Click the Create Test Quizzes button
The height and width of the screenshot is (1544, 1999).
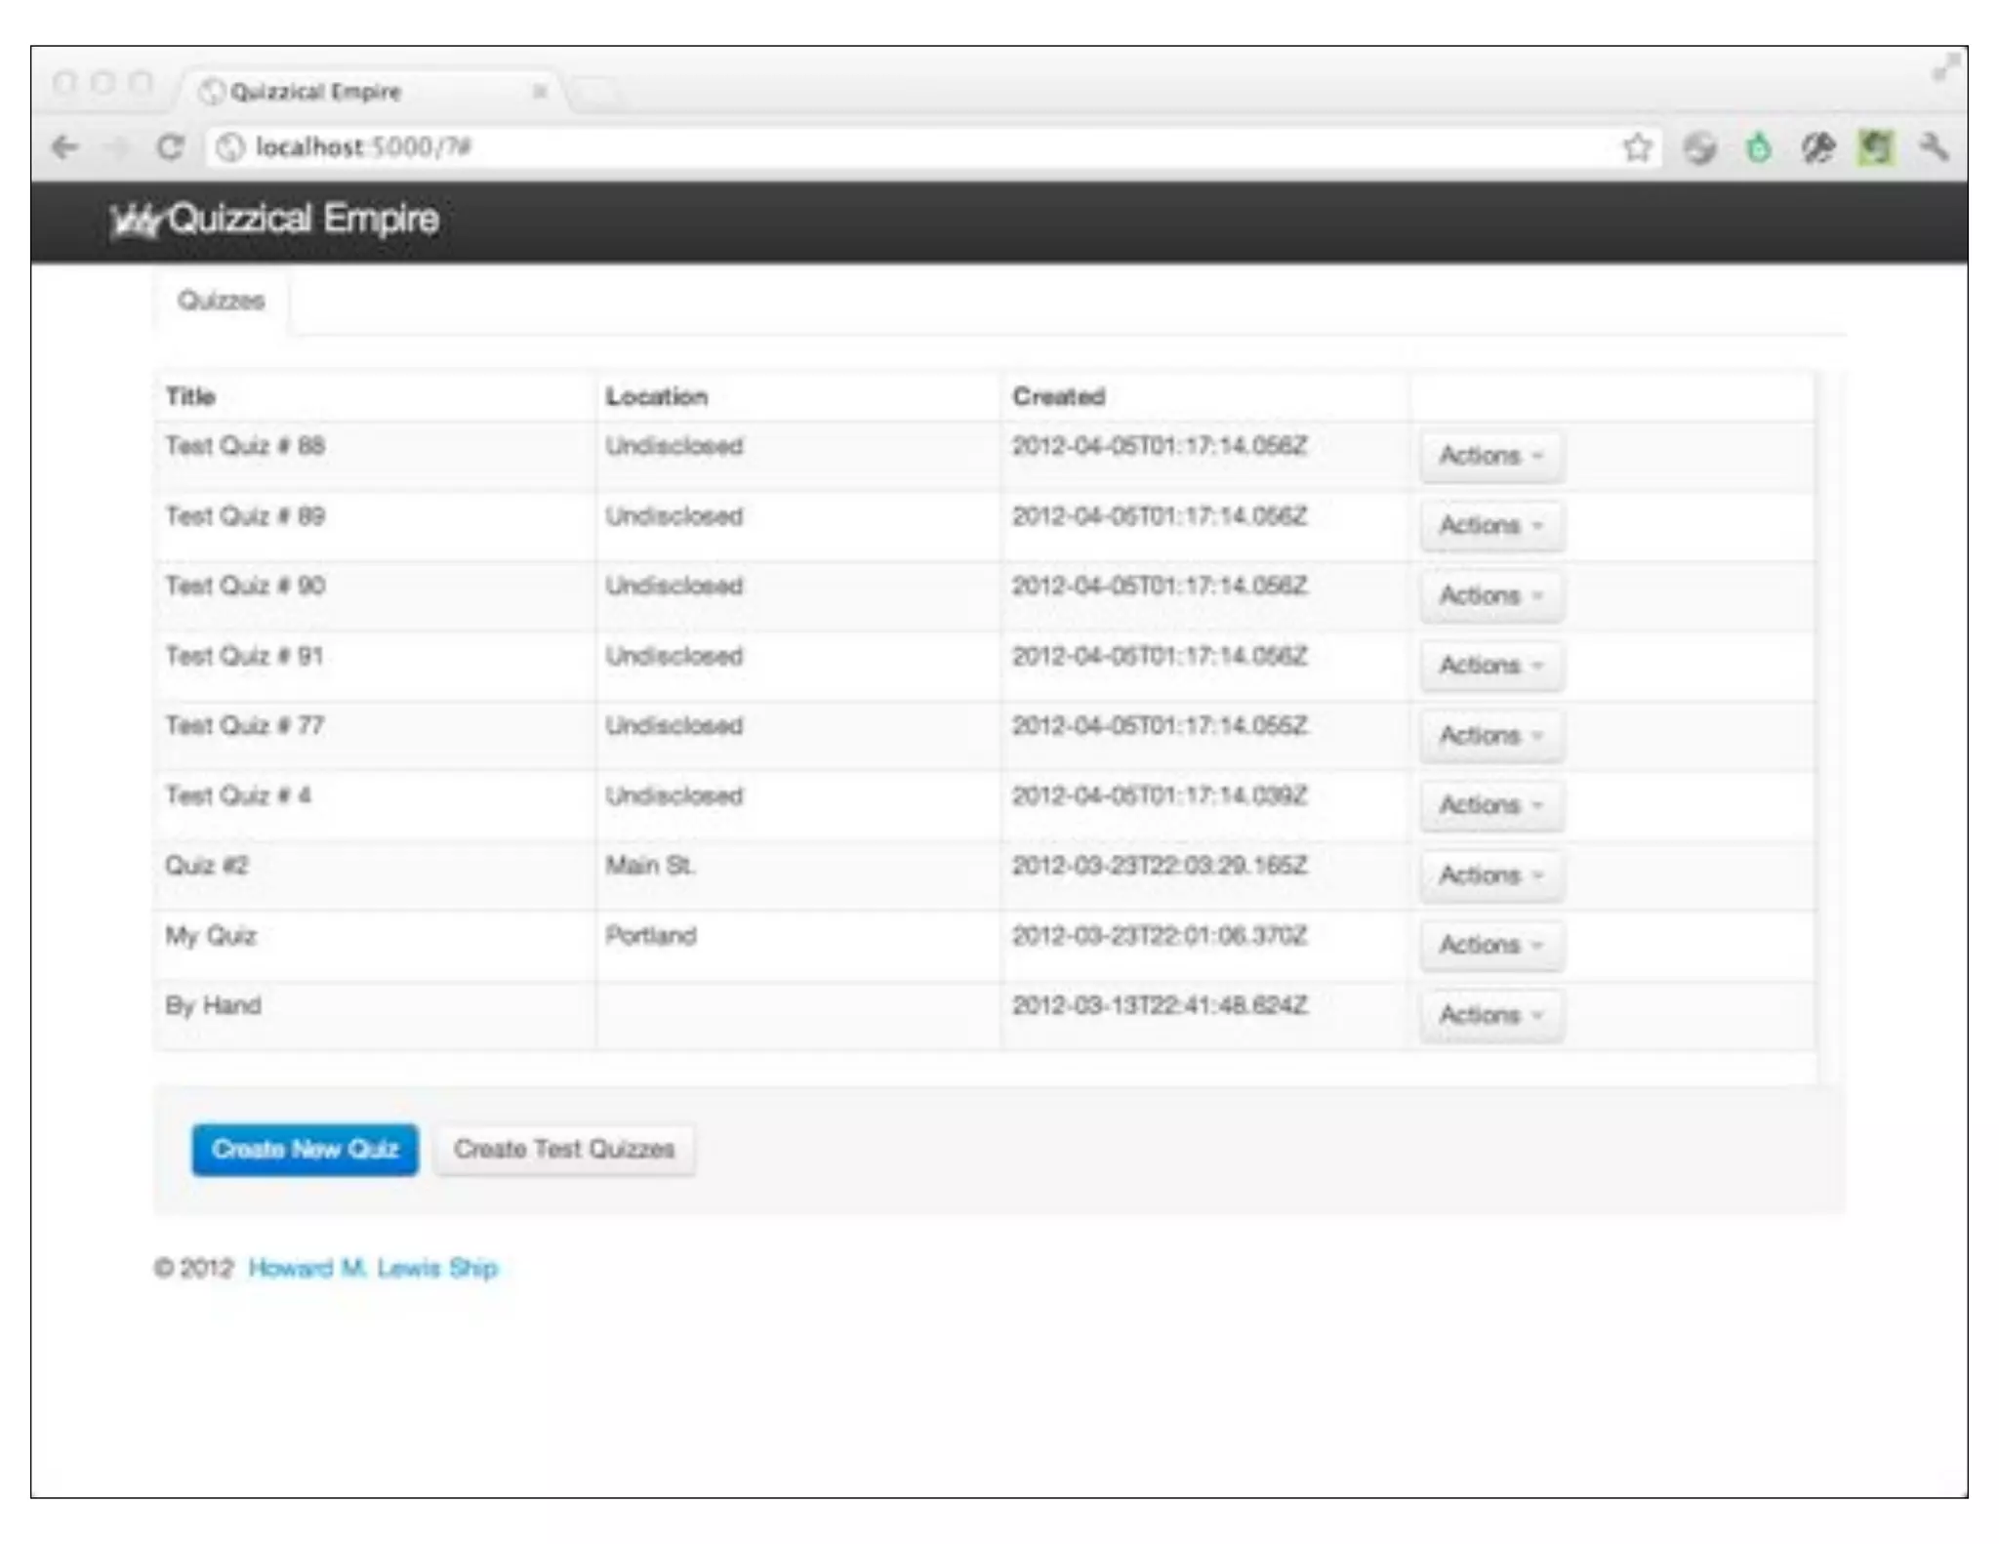(564, 1150)
